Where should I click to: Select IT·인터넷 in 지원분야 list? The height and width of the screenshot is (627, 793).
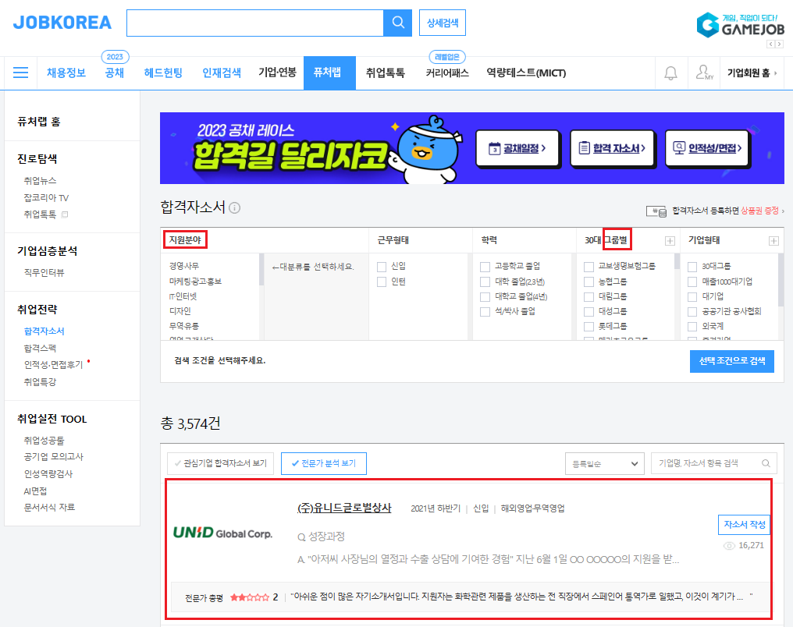(x=183, y=296)
